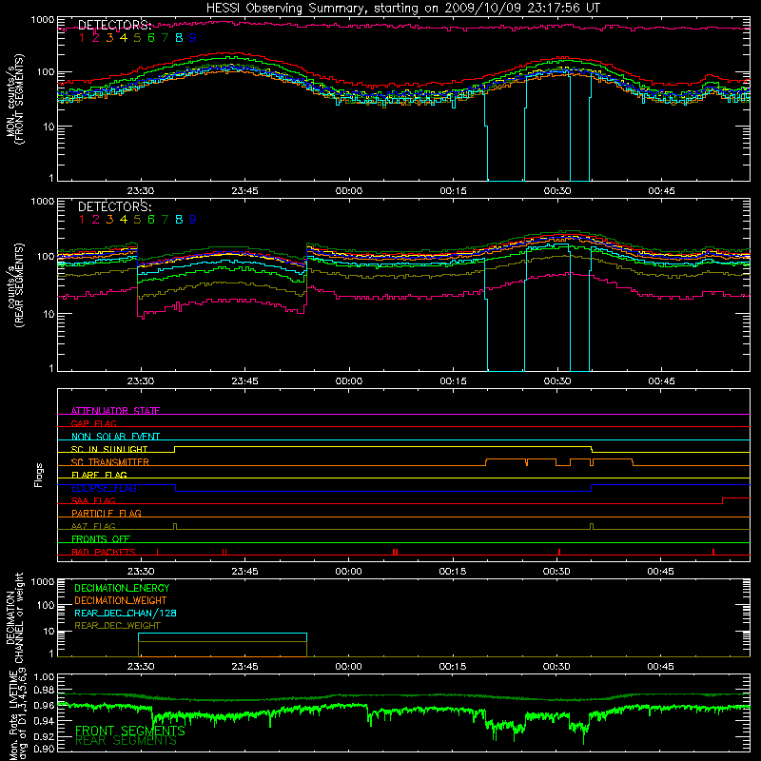
Task: Click the front segments counts/s axis title
Action: (14, 99)
